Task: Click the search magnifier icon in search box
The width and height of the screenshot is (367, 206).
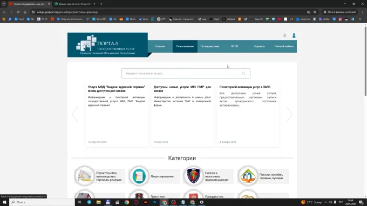Action: [243, 74]
